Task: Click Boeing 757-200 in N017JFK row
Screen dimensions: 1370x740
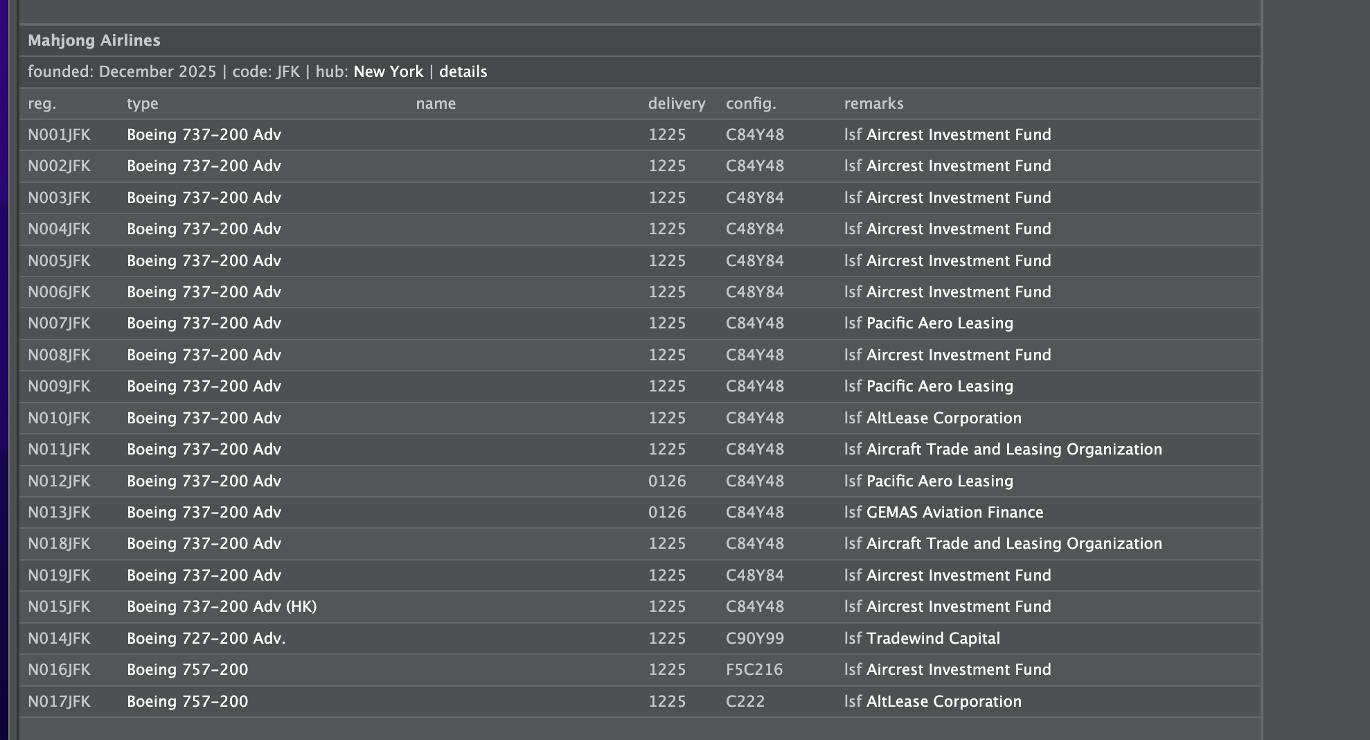Action: coord(187,702)
